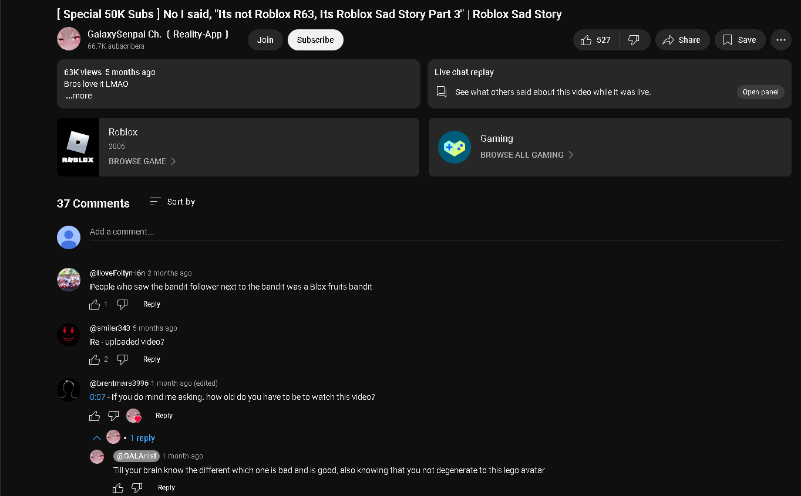Open BROWSE ALL GAMING link
The image size is (801, 496).
pyautogui.click(x=526, y=155)
